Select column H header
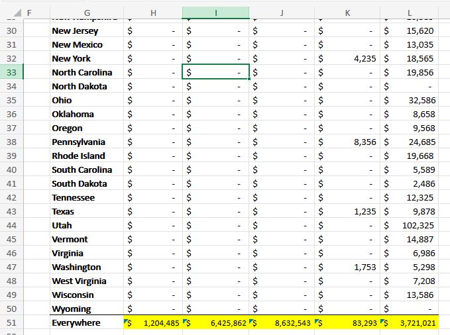Screen dimensions: 450x335 click(x=153, y=13)
